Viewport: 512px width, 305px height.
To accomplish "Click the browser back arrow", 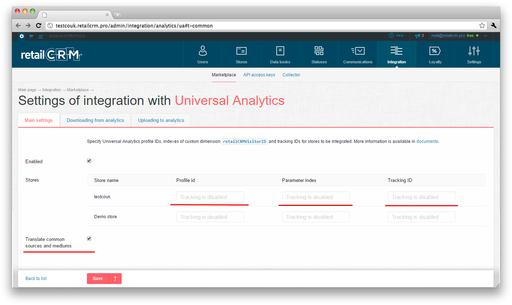I will tap(18, 26).
